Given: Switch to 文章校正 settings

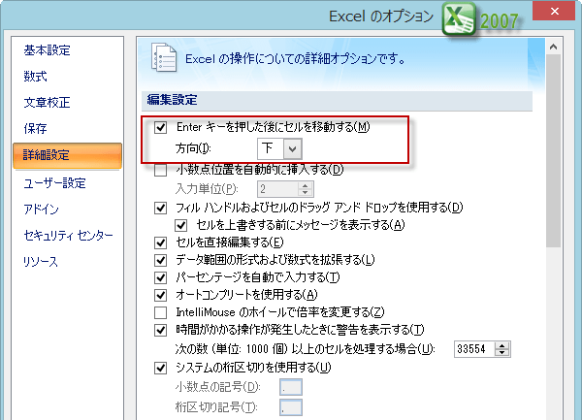Looking at the screenshot, I should point(48,103).
